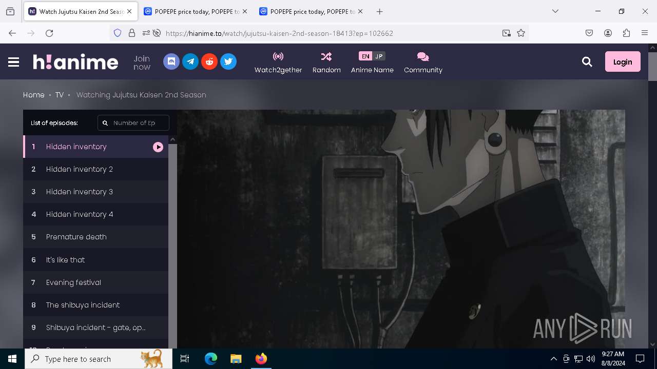Switch anime names to JP
This screenshot has height=369, width=657.
[x=379, y=56]
